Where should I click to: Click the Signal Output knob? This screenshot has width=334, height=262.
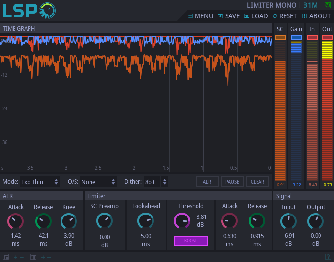click(x=316, y=221)
